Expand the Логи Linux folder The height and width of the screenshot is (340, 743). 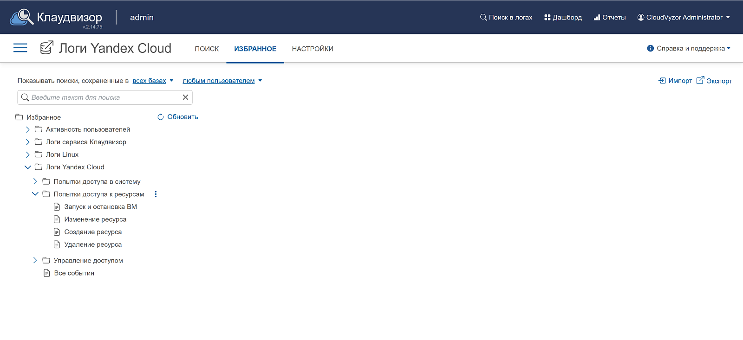click(x=28, y=154)
